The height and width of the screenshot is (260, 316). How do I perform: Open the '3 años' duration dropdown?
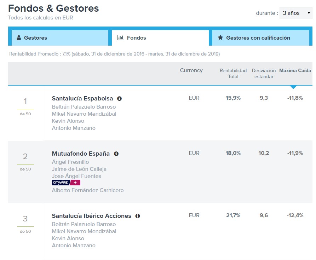296,13
